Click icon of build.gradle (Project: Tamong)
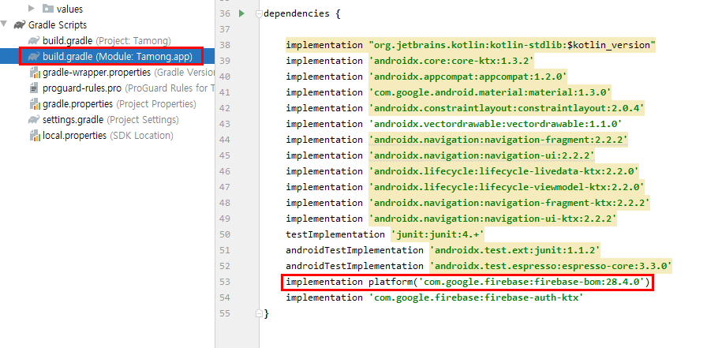The height and width of the screenshot is (348, 707). tap(34, 40)
